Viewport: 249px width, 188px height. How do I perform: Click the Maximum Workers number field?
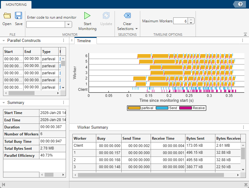click(181, 21)
